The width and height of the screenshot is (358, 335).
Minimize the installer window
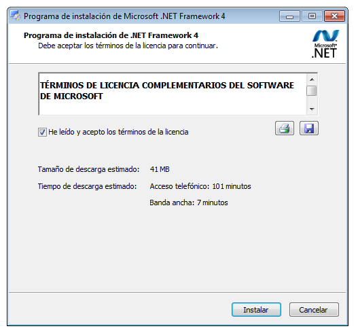click(289, 16)
